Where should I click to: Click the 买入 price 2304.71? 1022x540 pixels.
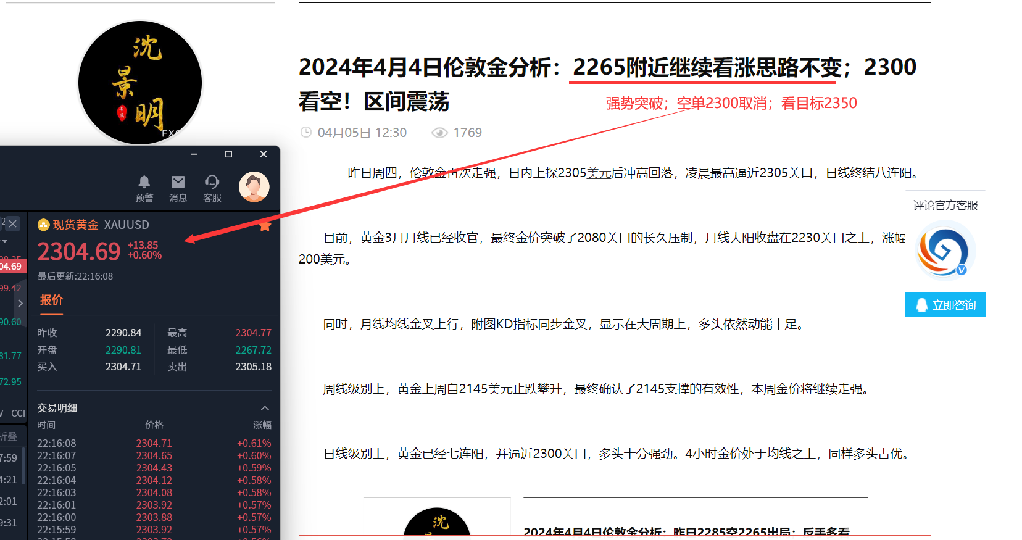coord(123,367)
